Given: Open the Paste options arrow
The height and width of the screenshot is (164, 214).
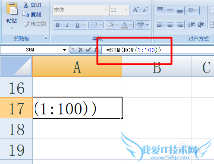Looking at the screenshot, I should coord(12,28).
